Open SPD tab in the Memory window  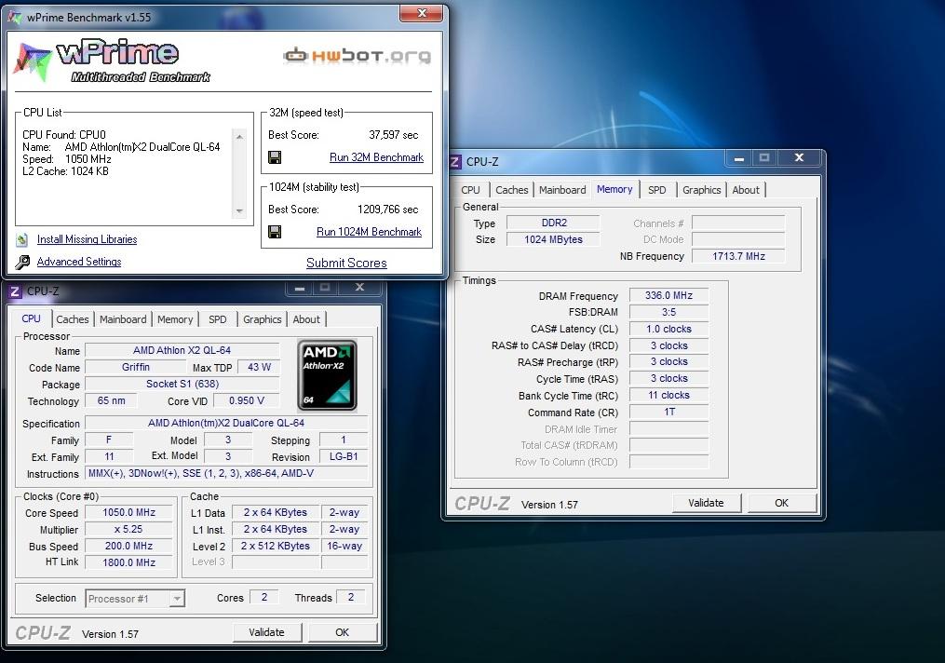[657, 190]
